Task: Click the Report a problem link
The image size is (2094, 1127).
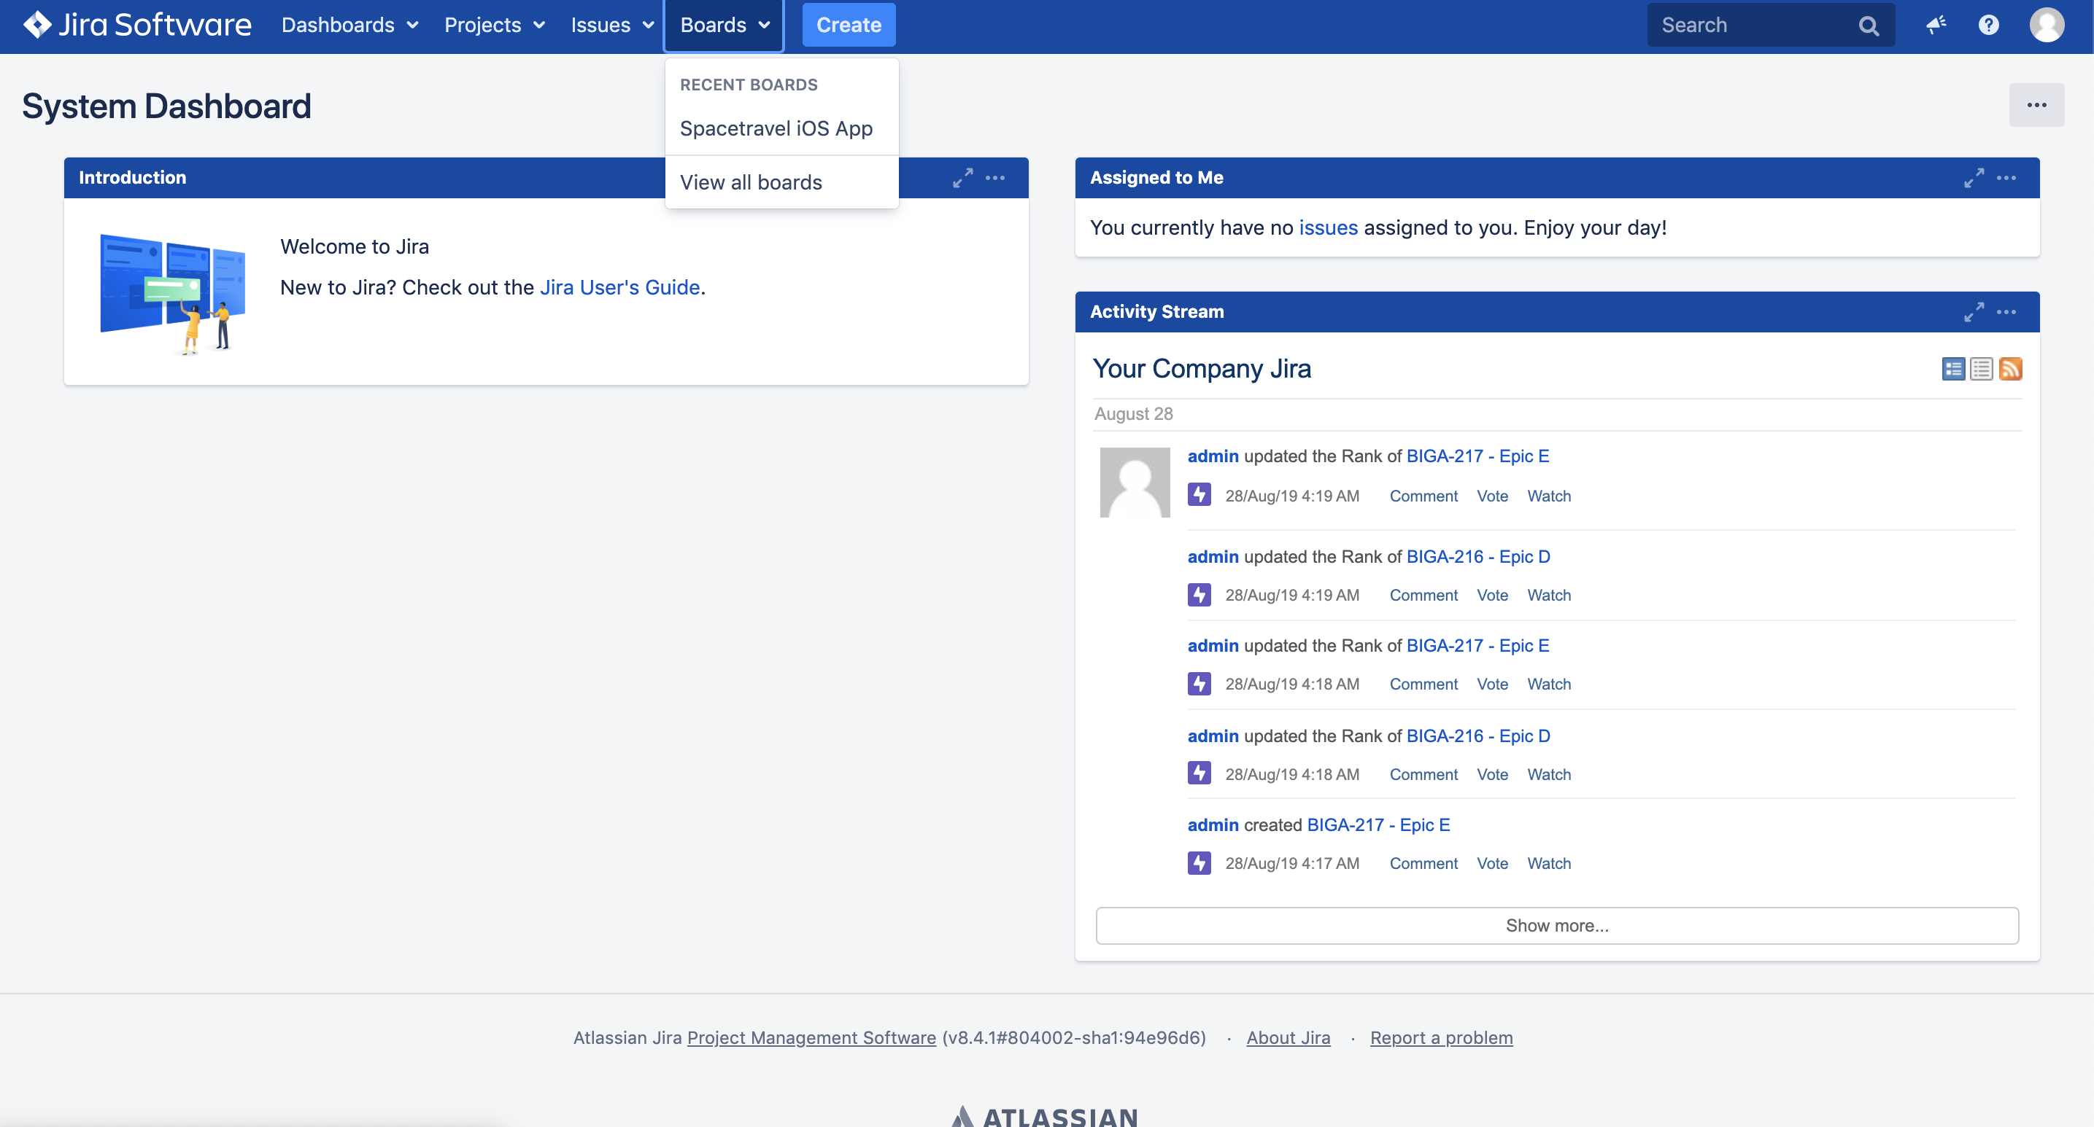Action: (1440, 1037)
